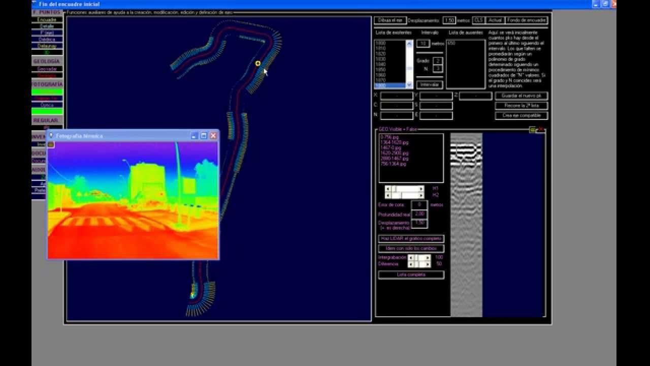Click the Diferencia slider
This screenshot has width=650, height=366.
pos(419,264)
